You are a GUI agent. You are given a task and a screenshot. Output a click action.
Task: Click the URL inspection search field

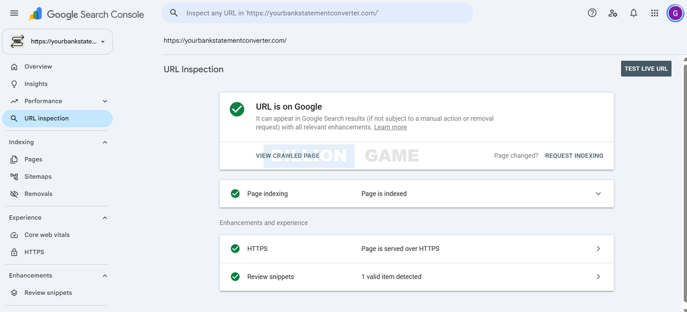(x=317, y=13)
